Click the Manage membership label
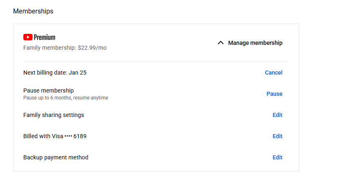The image size is (338, 183). (x=255, y=43)
